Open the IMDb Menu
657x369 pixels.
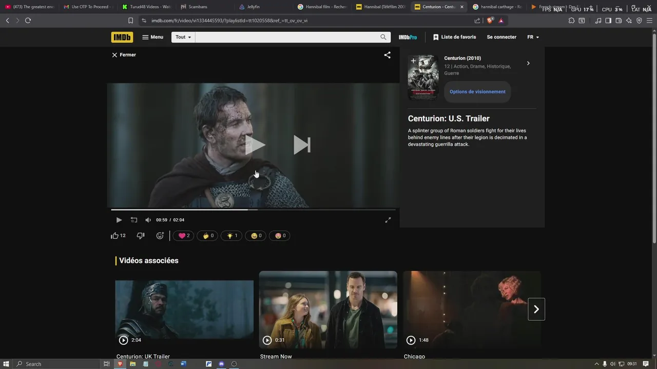coord(153,37)
